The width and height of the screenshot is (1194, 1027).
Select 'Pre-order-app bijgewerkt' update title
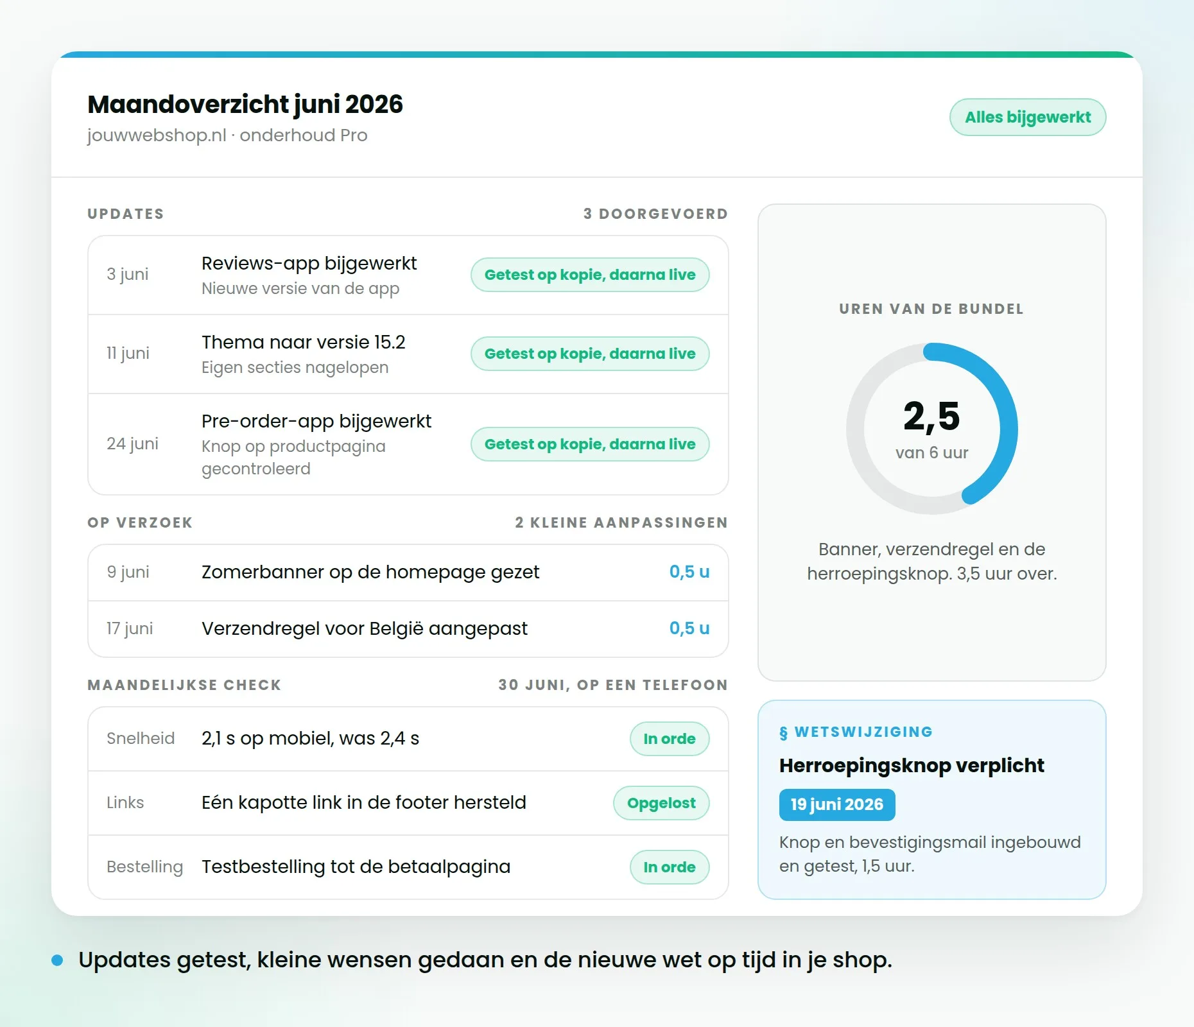click(x=316, y=421)
